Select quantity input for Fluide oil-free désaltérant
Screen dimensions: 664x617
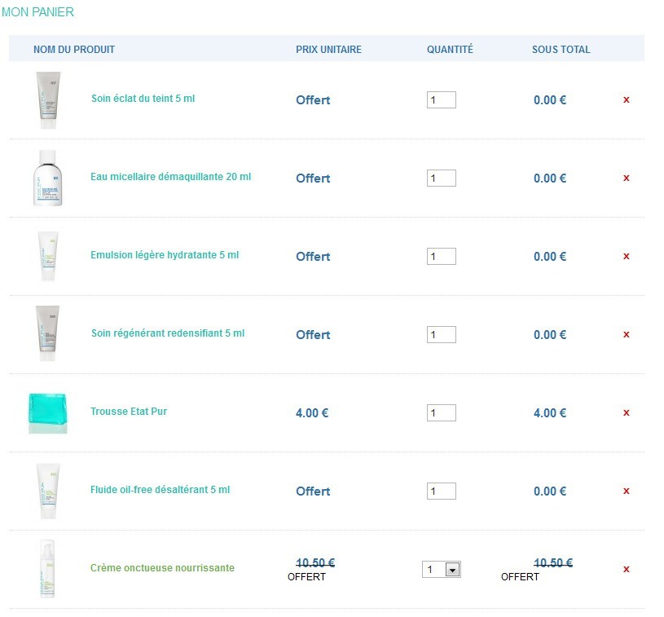pos(441,491)
